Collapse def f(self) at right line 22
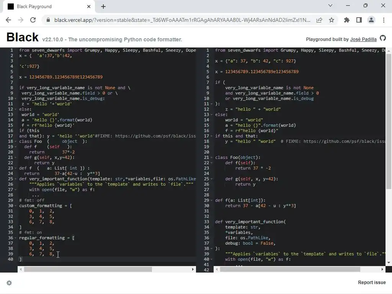Screen dimensions: 392x294 pyautogui.click(x=211, y=163)
